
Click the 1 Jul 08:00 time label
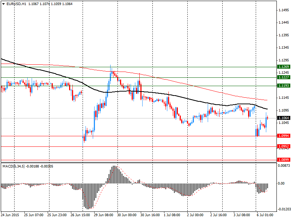172,215
